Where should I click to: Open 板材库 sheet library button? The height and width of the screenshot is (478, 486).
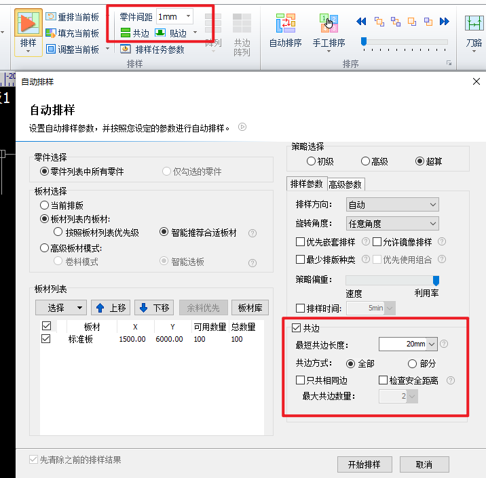tap(250, 307)
